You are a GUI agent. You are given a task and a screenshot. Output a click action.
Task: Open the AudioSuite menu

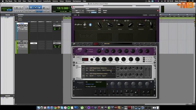[x=47, y=1]
